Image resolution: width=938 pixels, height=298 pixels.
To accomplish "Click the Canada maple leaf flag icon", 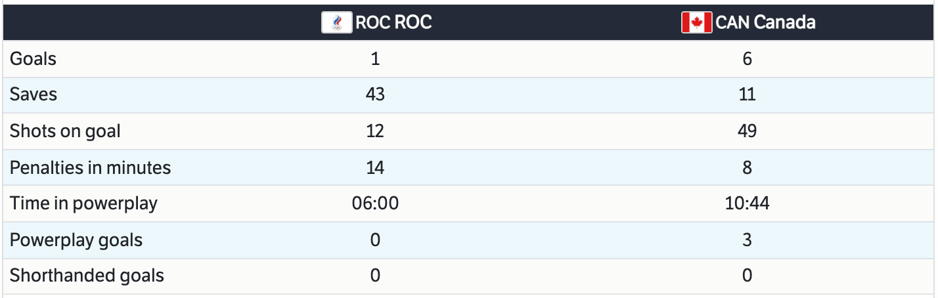I will pyautogui.click(x=696, y=23).
